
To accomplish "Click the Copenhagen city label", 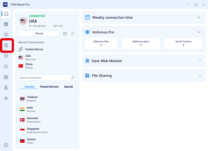I will (34, 122).
